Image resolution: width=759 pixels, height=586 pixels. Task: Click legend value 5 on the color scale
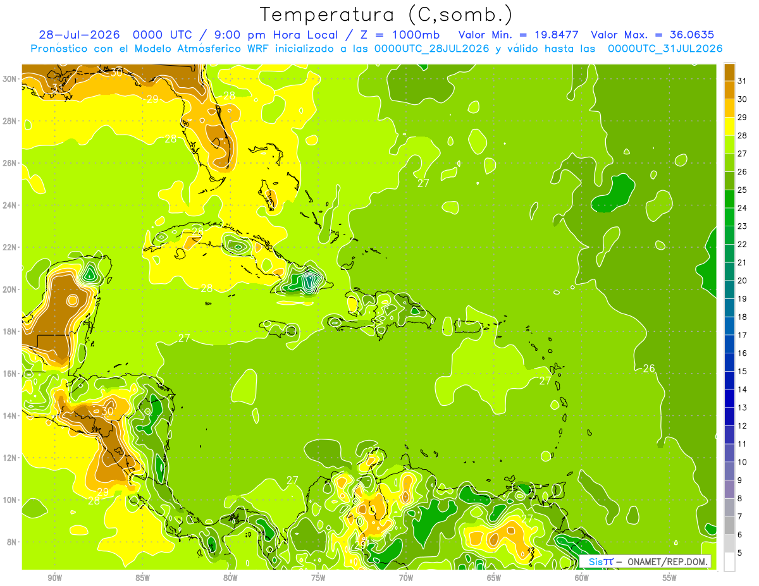741,552
